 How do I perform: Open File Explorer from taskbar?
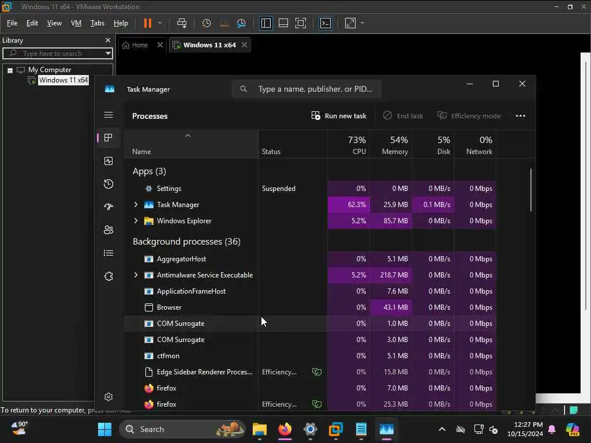(x=260, y=429)
